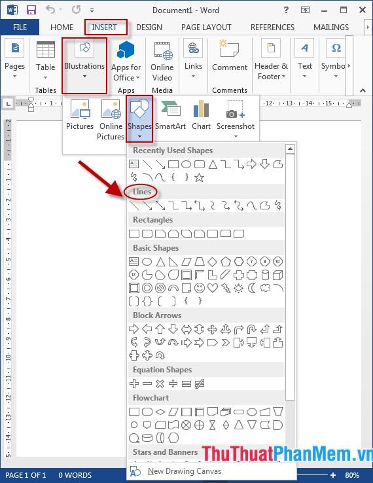Screen dimensions: 373x483
Task: Click the tab selector on ruler
Action: 9,103
